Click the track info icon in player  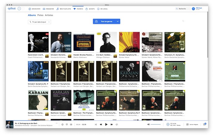tap(62, 125)
